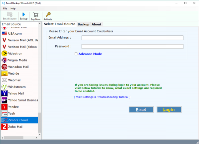Choose Yahoo Small Business icon

click(x=4, y=100)
